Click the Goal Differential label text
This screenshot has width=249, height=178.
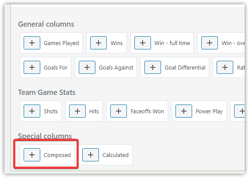click(185, 67)
